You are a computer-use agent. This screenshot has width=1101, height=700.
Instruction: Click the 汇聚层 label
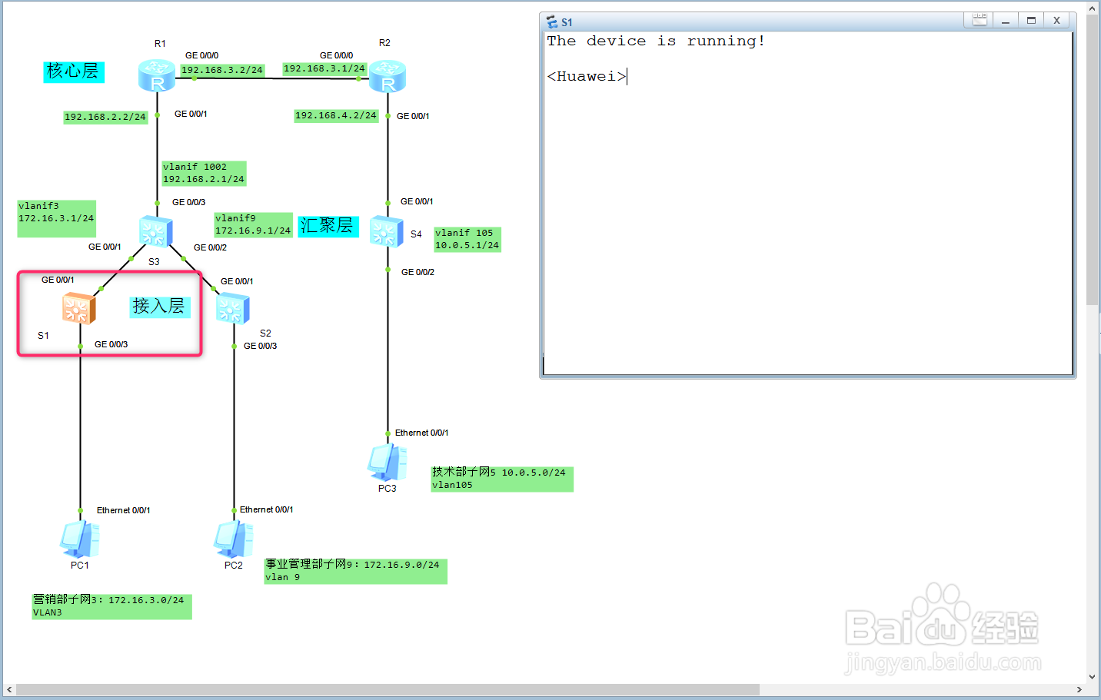(x=328, y=226)
